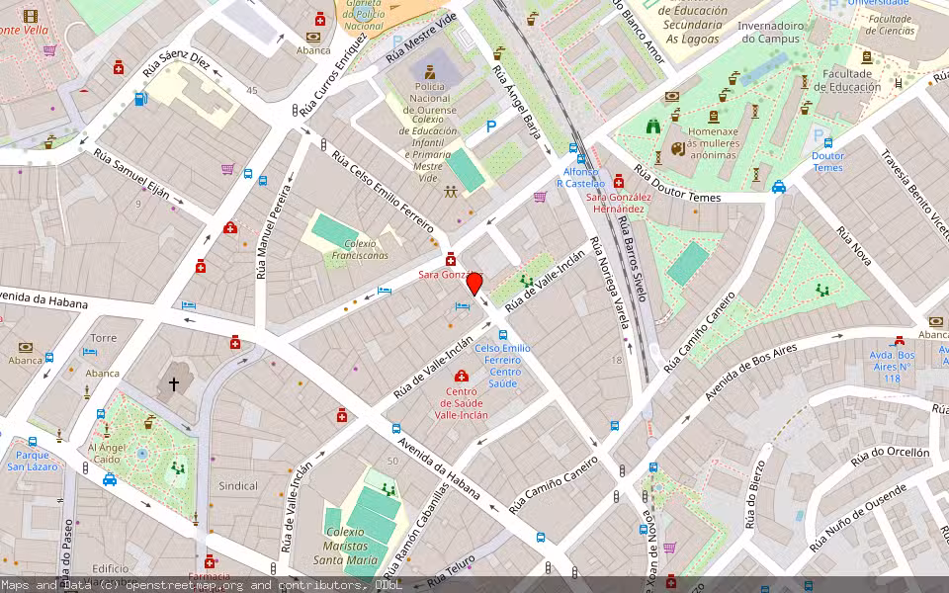Select the hotel bed icon below the red marker
Viewport: 949px width, 593px height.
tap(462, 305)
